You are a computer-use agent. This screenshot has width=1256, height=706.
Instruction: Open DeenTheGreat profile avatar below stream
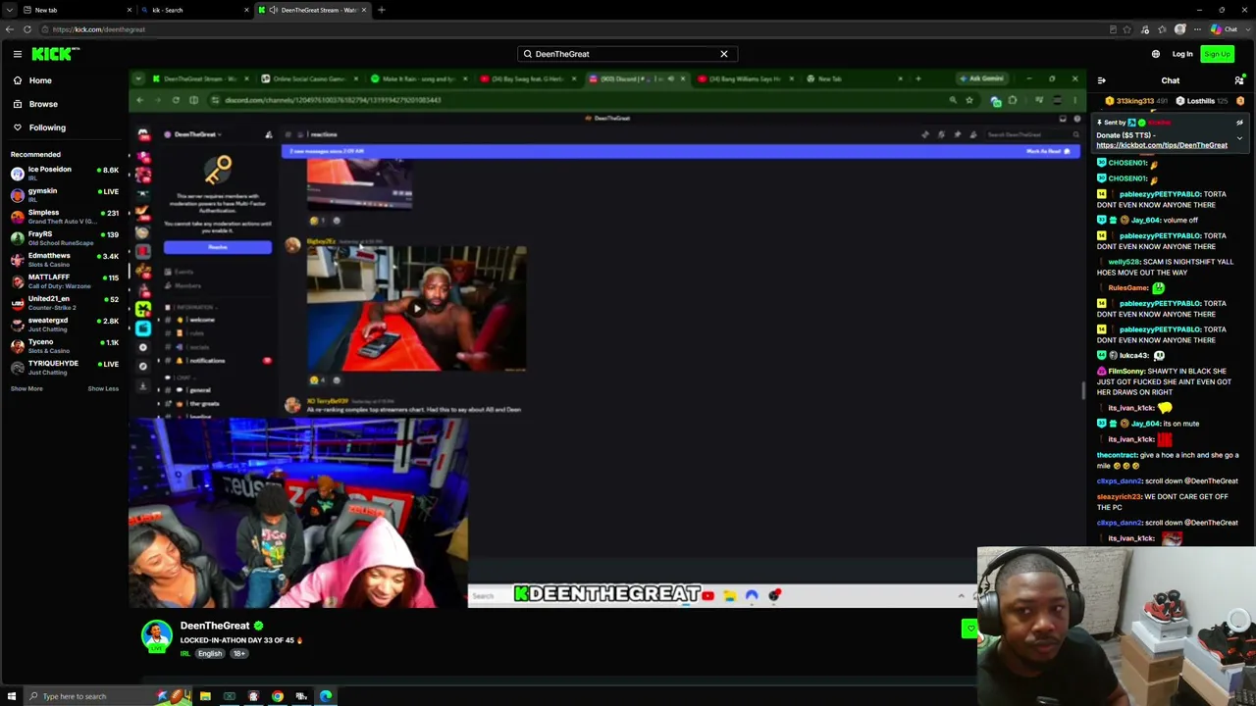click(157, 636)
